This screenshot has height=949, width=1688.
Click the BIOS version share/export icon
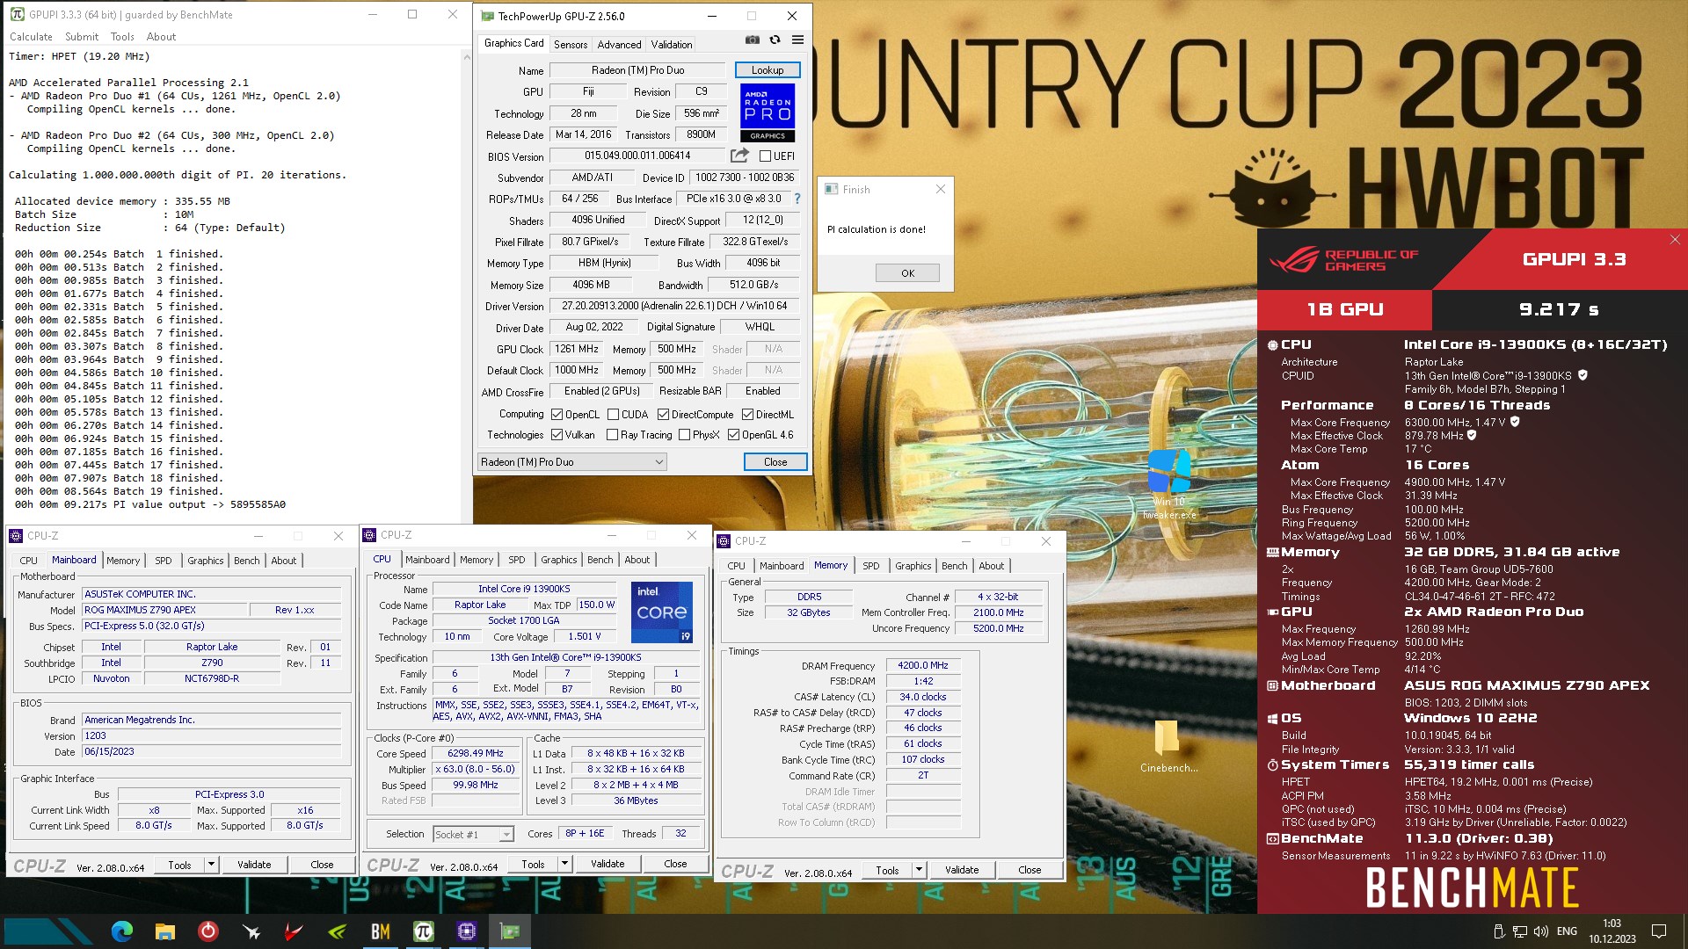click(739, 156)
